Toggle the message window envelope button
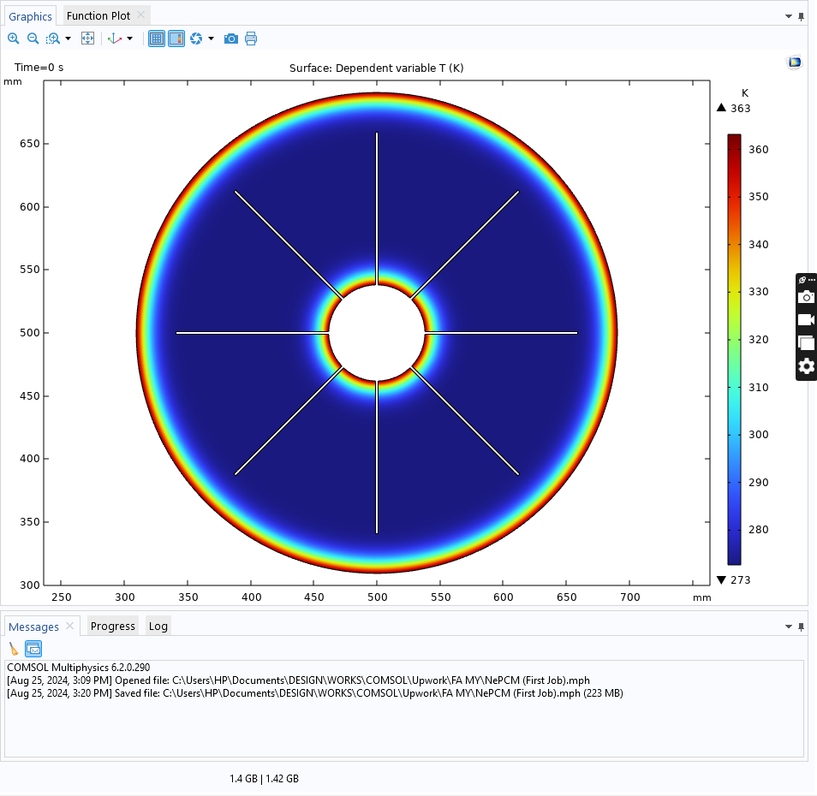 coord(33,649)
